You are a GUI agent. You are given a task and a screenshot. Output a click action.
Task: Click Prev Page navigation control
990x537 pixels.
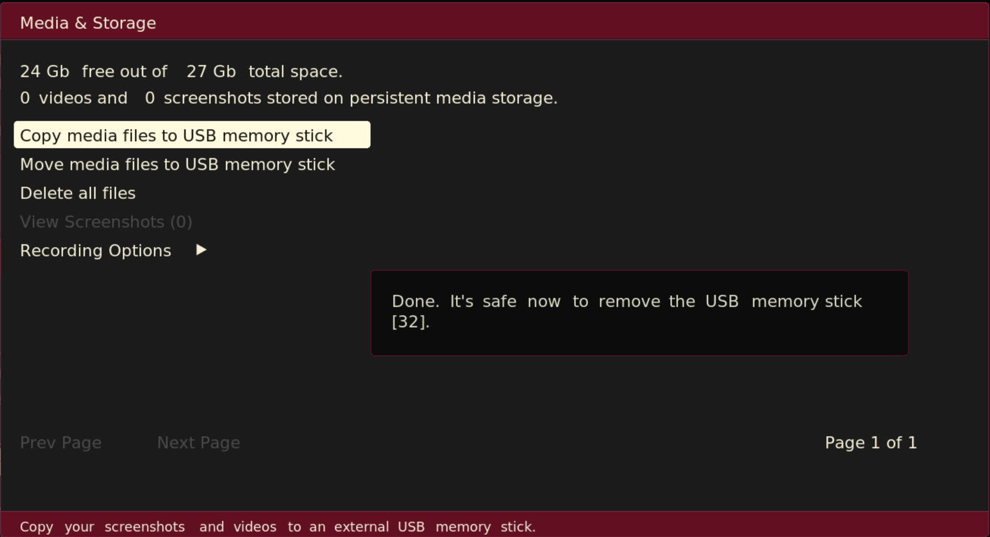pos(60,443)
